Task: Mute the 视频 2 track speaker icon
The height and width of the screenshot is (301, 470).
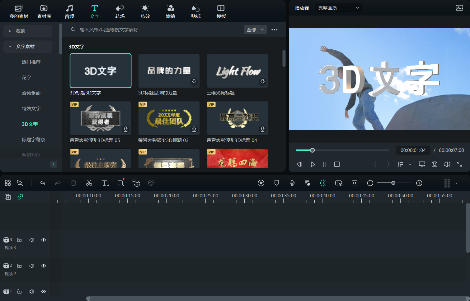Action: [x=32, y=266]
